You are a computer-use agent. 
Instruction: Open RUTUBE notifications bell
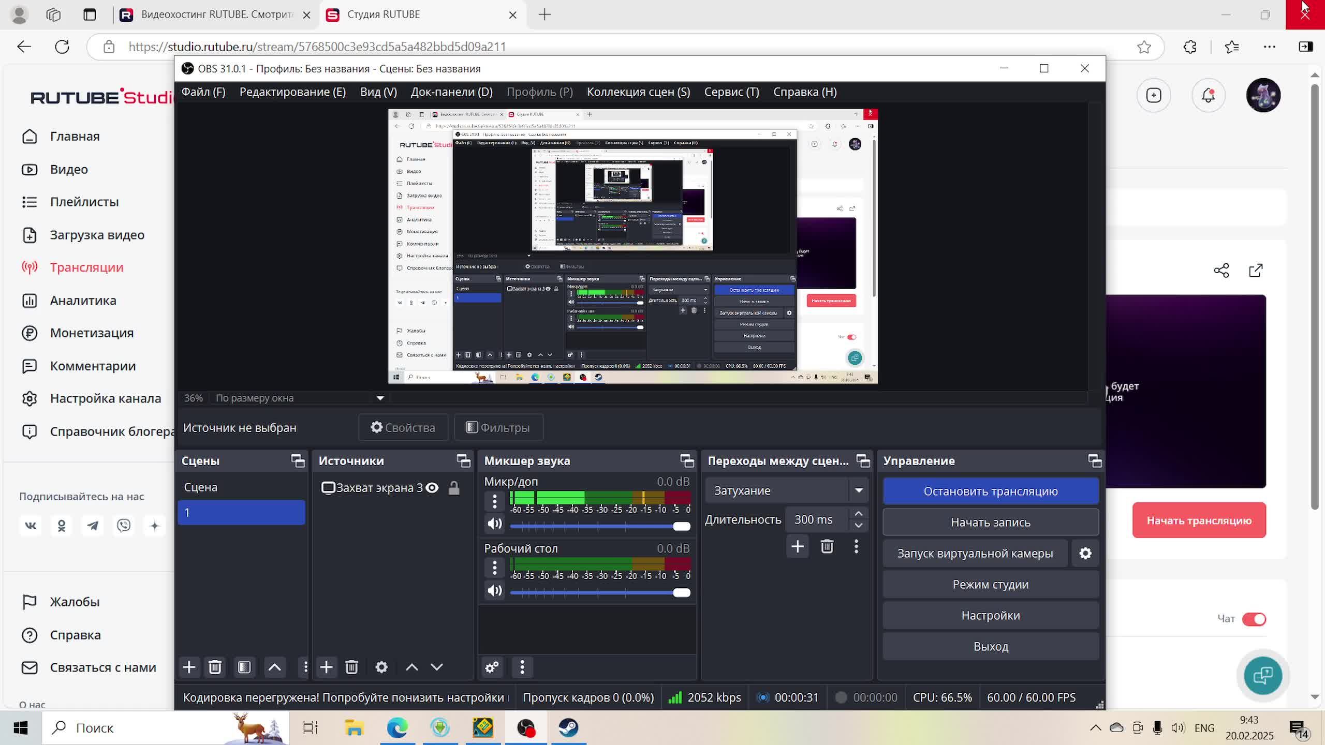(x=1208, y=95)
